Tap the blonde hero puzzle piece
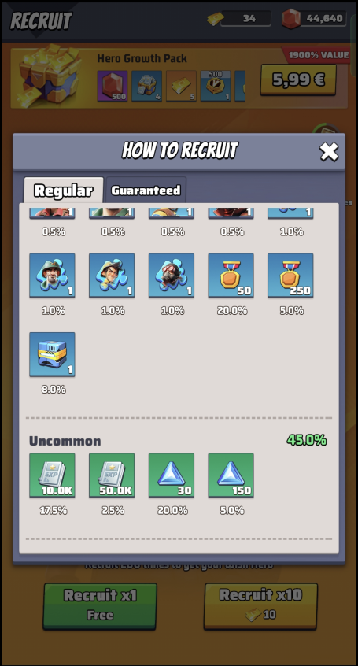The image size is (358, 666). pos(112,276)
